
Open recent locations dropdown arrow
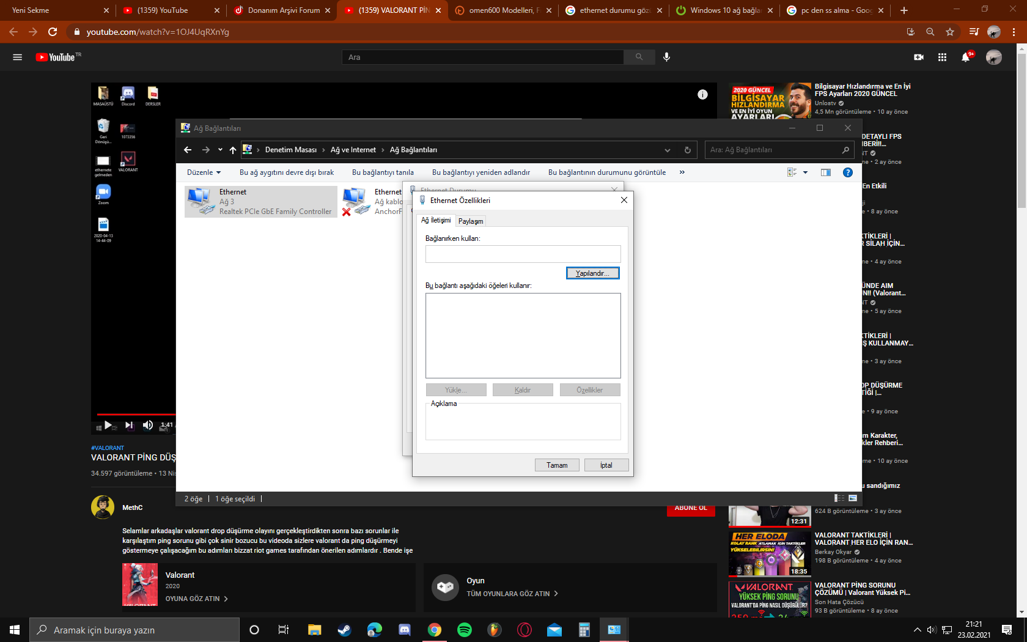coord(220,150)
